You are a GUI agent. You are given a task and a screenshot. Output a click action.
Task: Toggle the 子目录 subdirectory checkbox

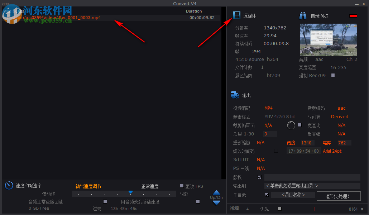click(267, 195)
